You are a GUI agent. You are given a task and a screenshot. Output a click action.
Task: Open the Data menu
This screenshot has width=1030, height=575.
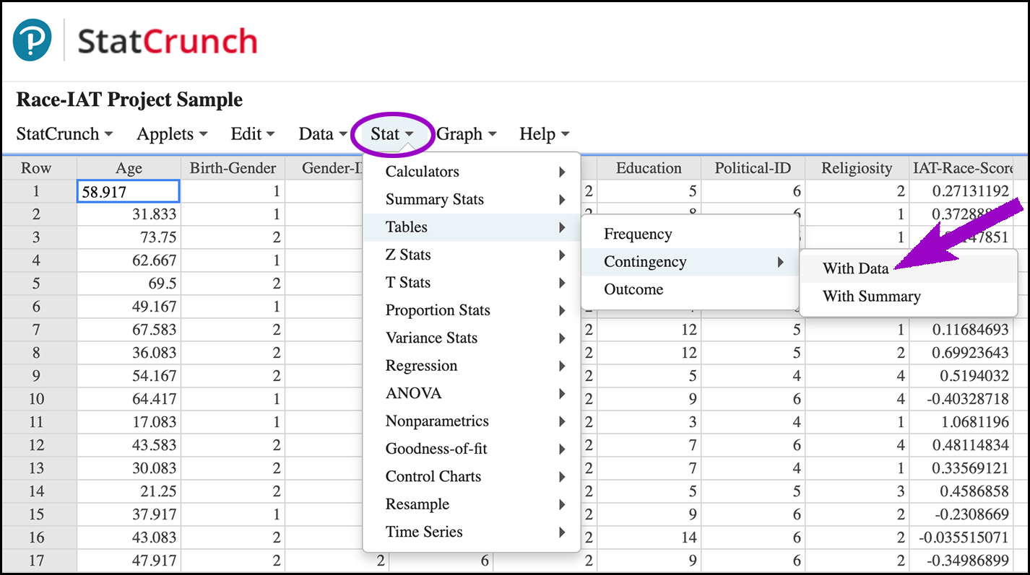323,133
